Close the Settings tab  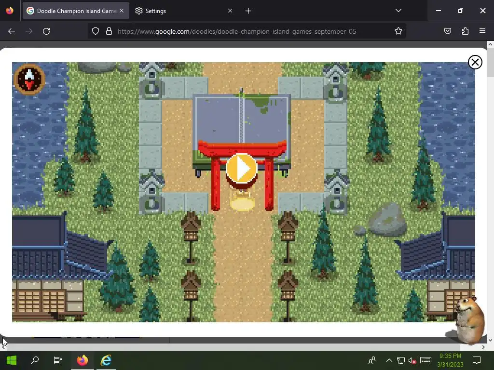tap(230, 11)
